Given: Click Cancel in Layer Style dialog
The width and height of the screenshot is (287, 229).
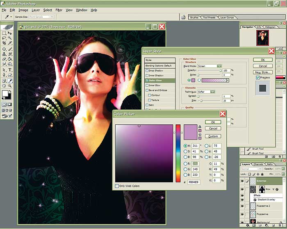Looking at the screenshot, I should (x=263, y=66).
